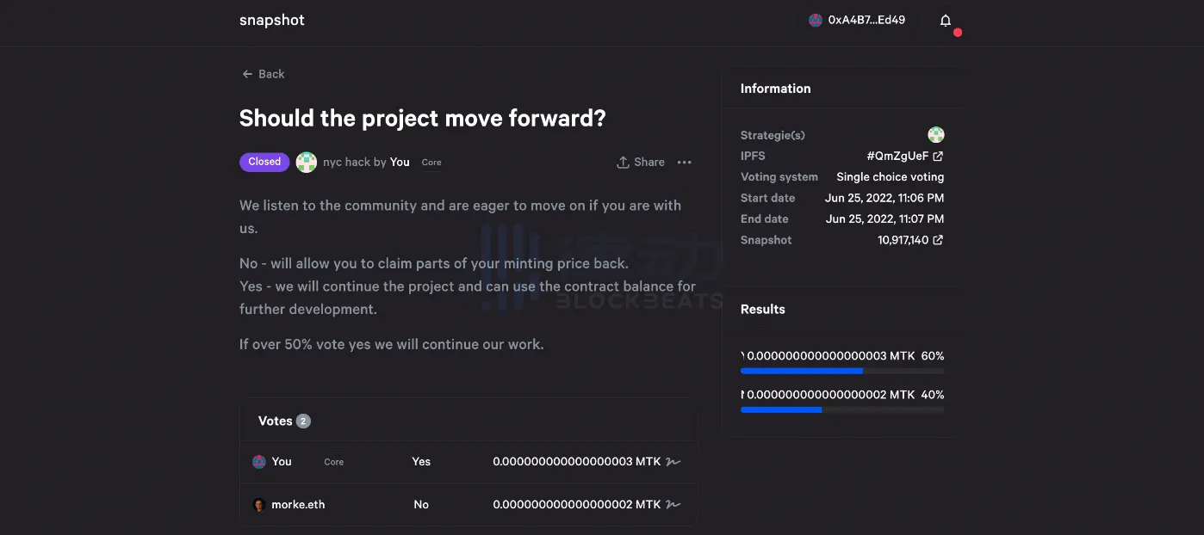Viewport: 1204px width, 535px height.
Task: View signature icon for Your Yes vote
Action: [673, 462]
